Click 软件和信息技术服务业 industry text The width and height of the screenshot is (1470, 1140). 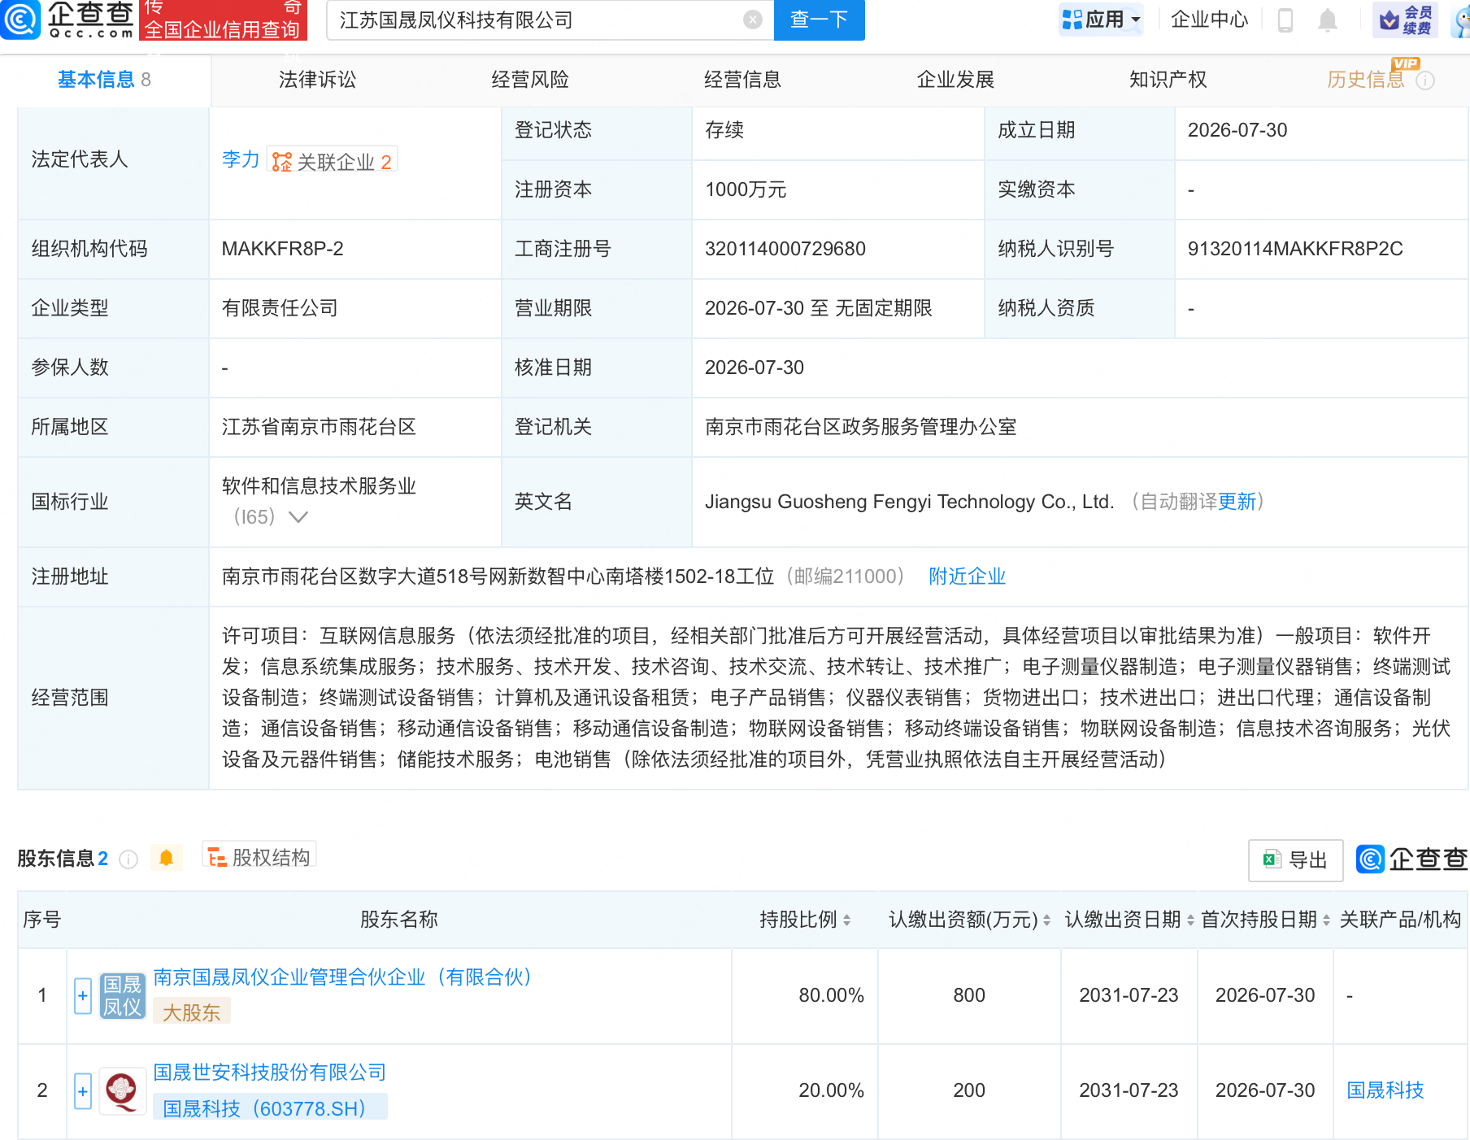pos(319,486)
